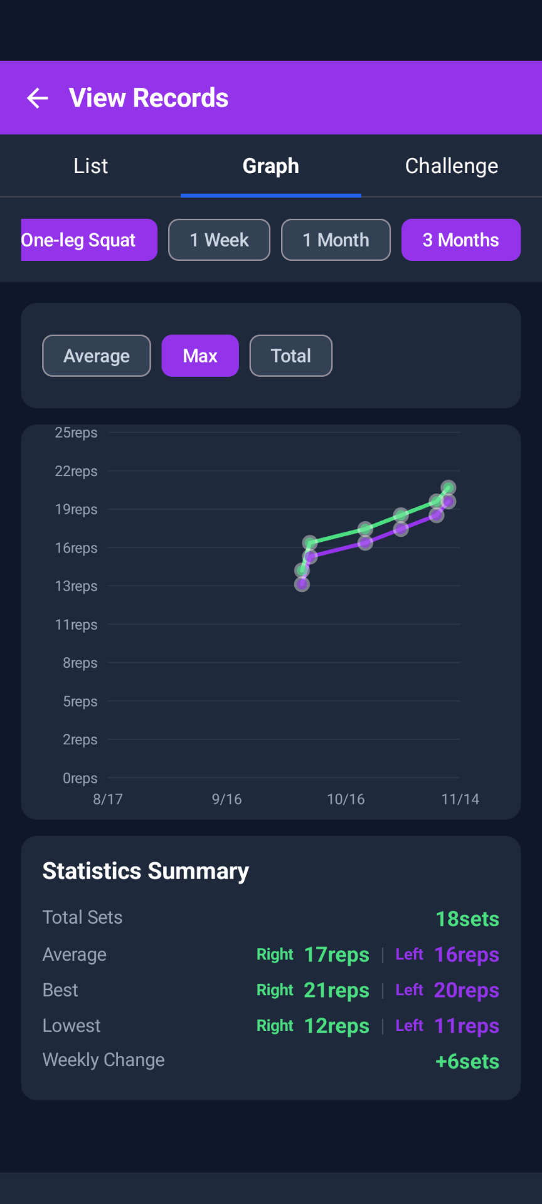Tap the topmost green data point

pyautogui.click(x=448, y=487)
